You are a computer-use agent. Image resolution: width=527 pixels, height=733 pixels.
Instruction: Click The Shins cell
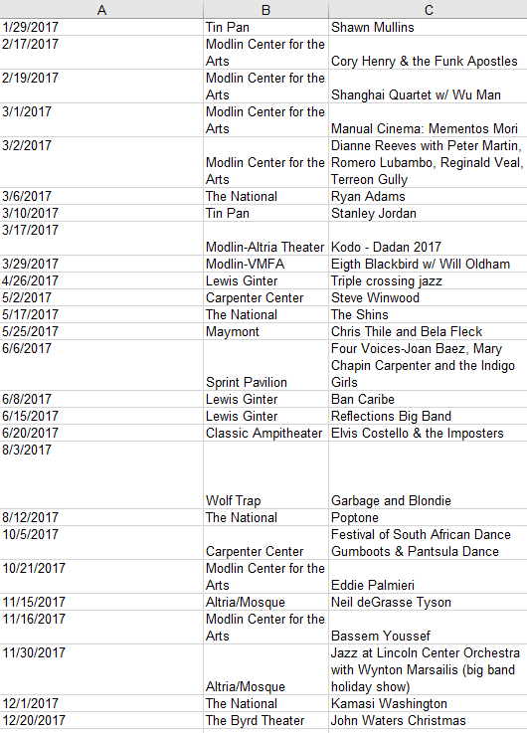(428, 314)
